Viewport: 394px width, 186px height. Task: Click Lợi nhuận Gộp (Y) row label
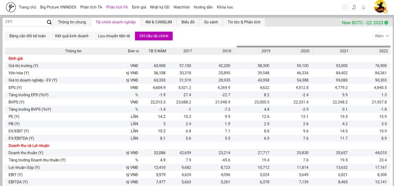(x=25, y=167)
